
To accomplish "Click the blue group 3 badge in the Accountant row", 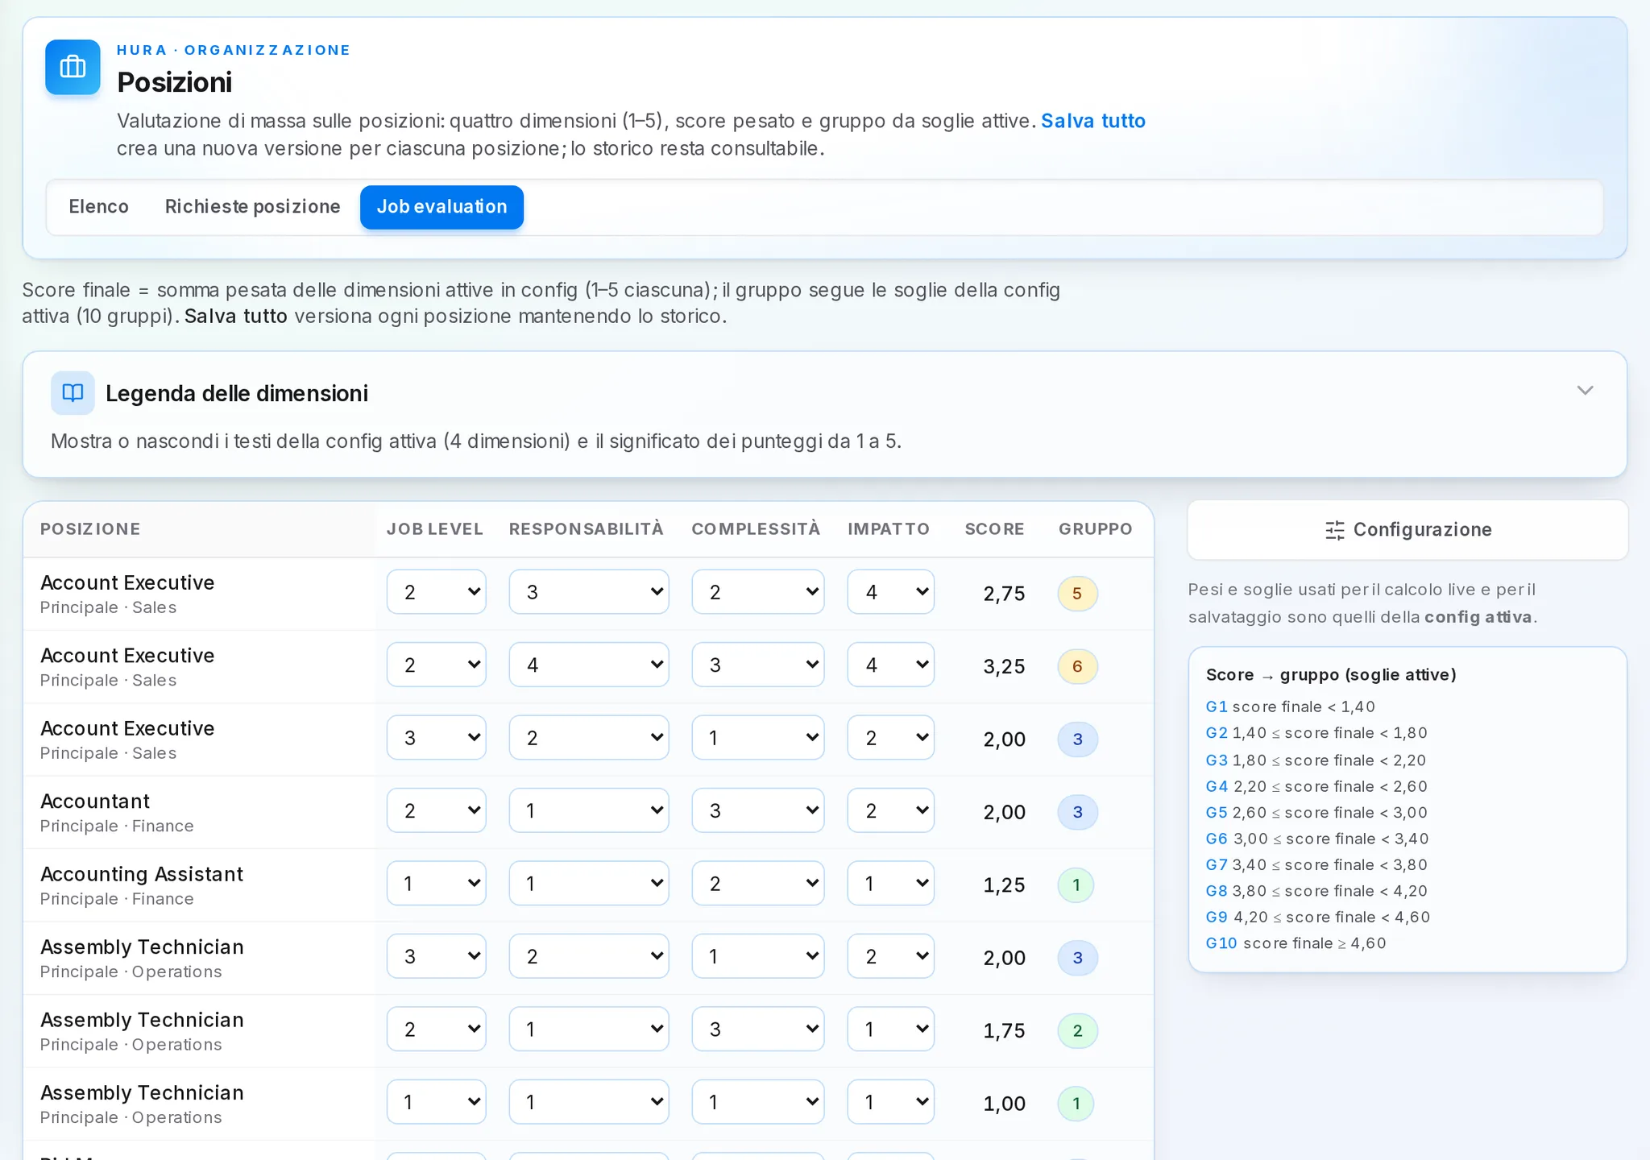I will 1077,812.
